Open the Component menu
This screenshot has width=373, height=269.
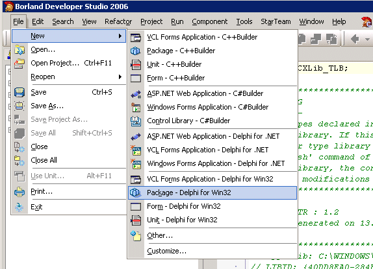point(210,21)
